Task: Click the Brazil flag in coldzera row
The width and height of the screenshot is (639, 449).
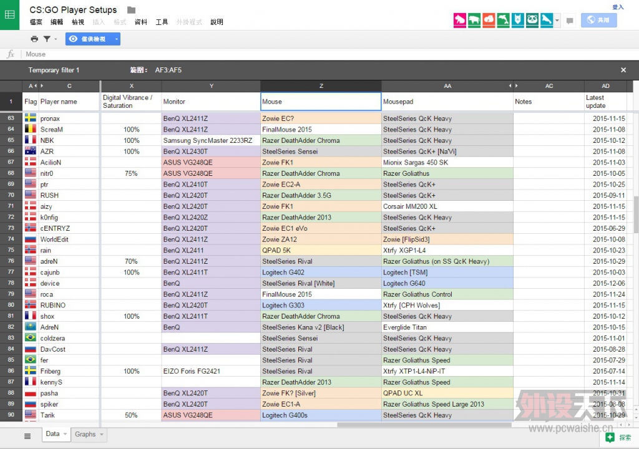Action: click(x=31, y=338)
